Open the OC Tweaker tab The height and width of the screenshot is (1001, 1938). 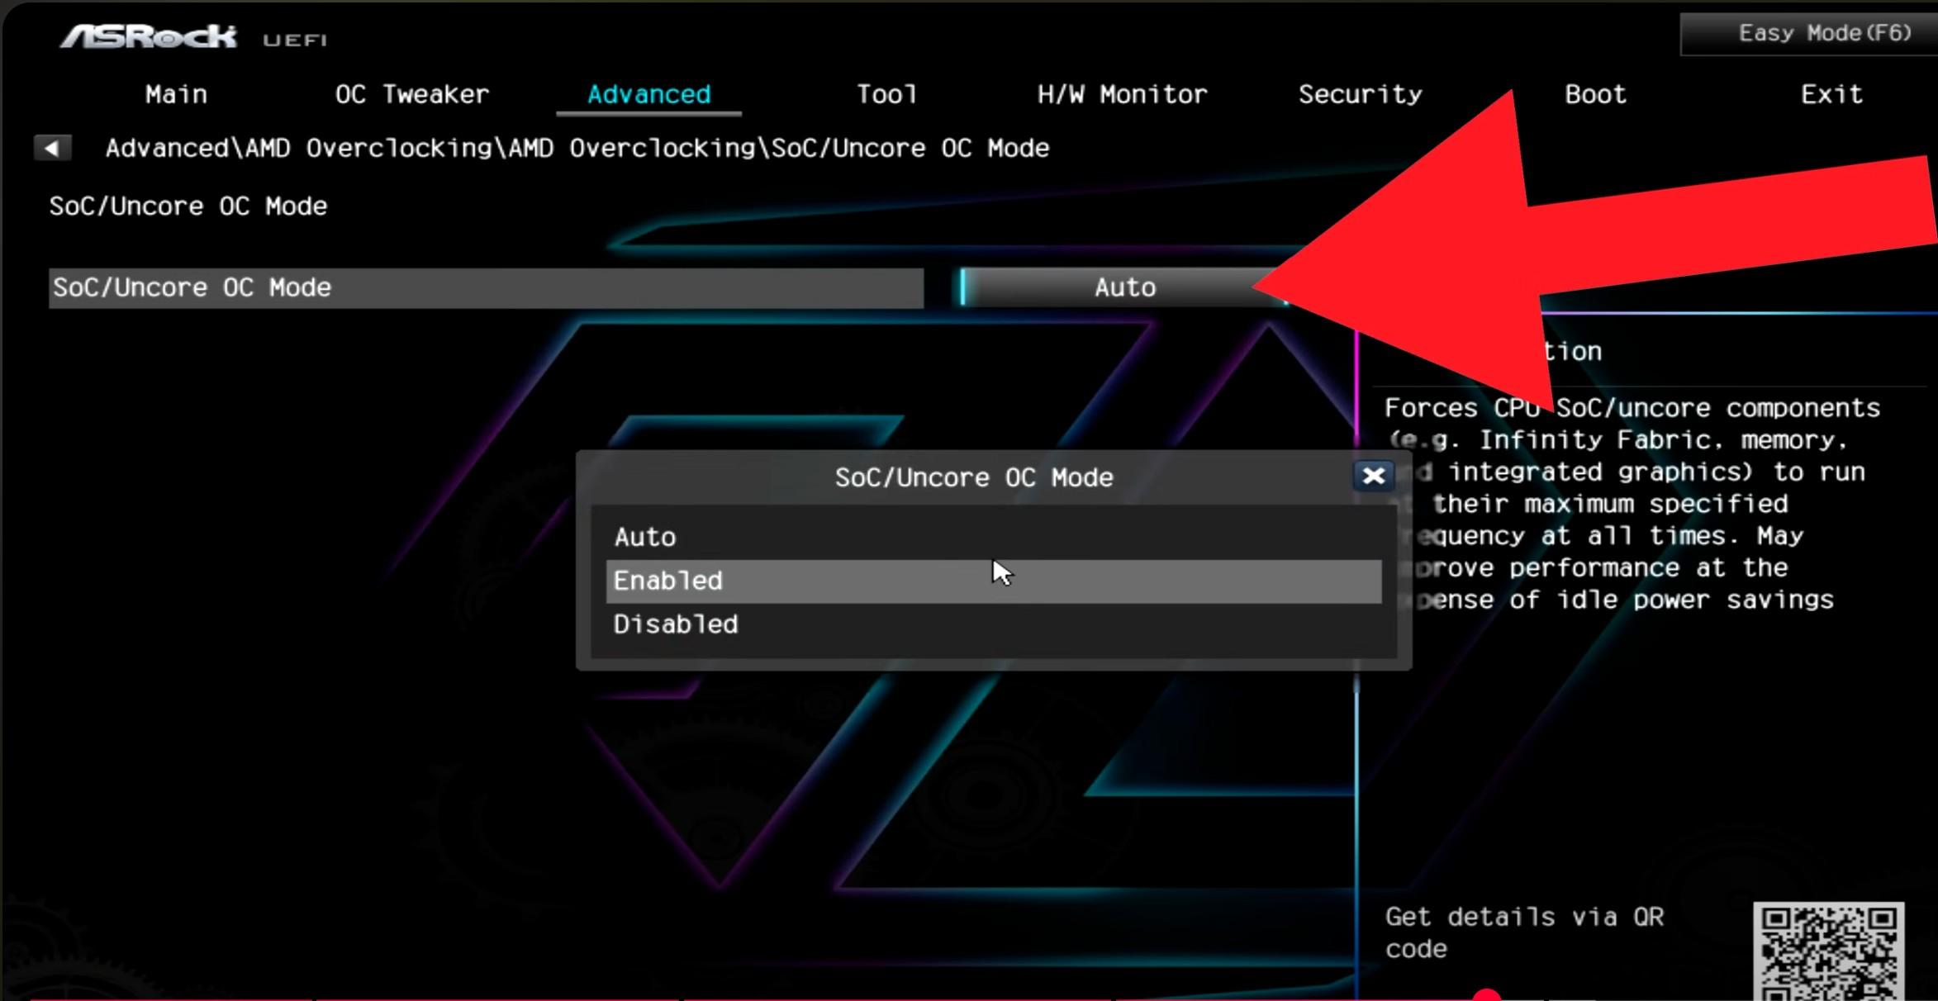[411, 95]
